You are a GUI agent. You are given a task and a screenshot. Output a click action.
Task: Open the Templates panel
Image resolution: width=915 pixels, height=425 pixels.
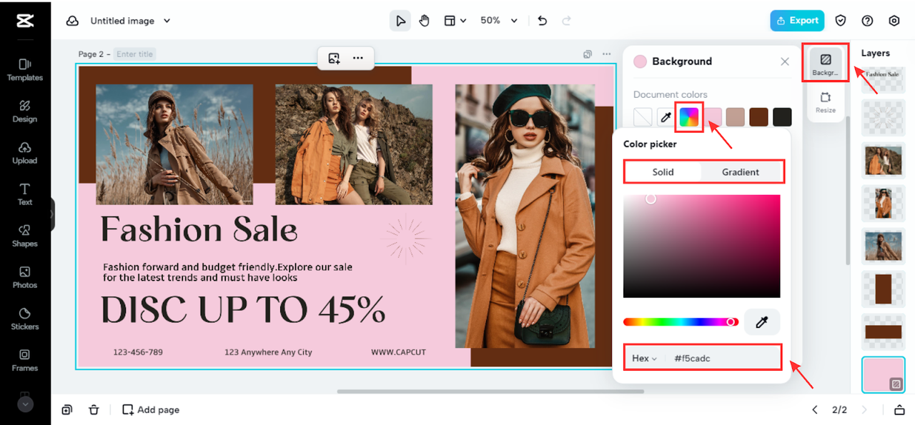25,70
